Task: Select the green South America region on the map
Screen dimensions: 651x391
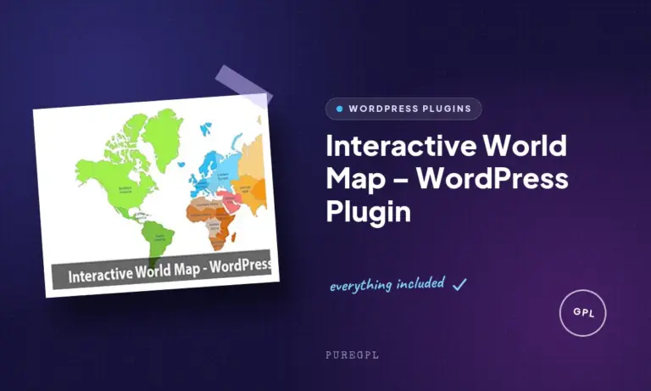Action: 158,243
